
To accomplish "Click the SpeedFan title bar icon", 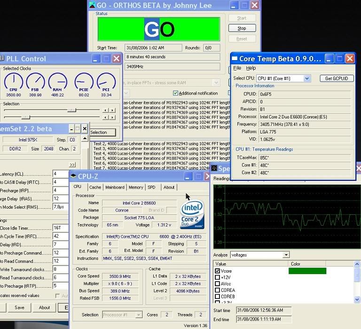I will click(x=214, y=168).
